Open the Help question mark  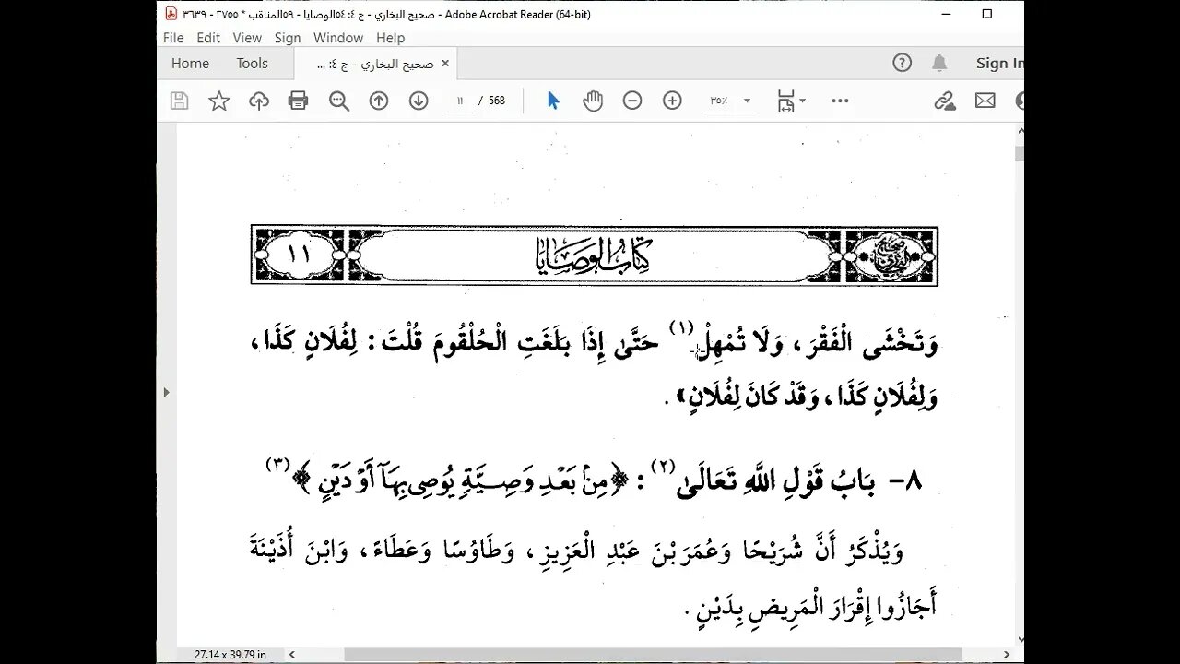(903, 63)
